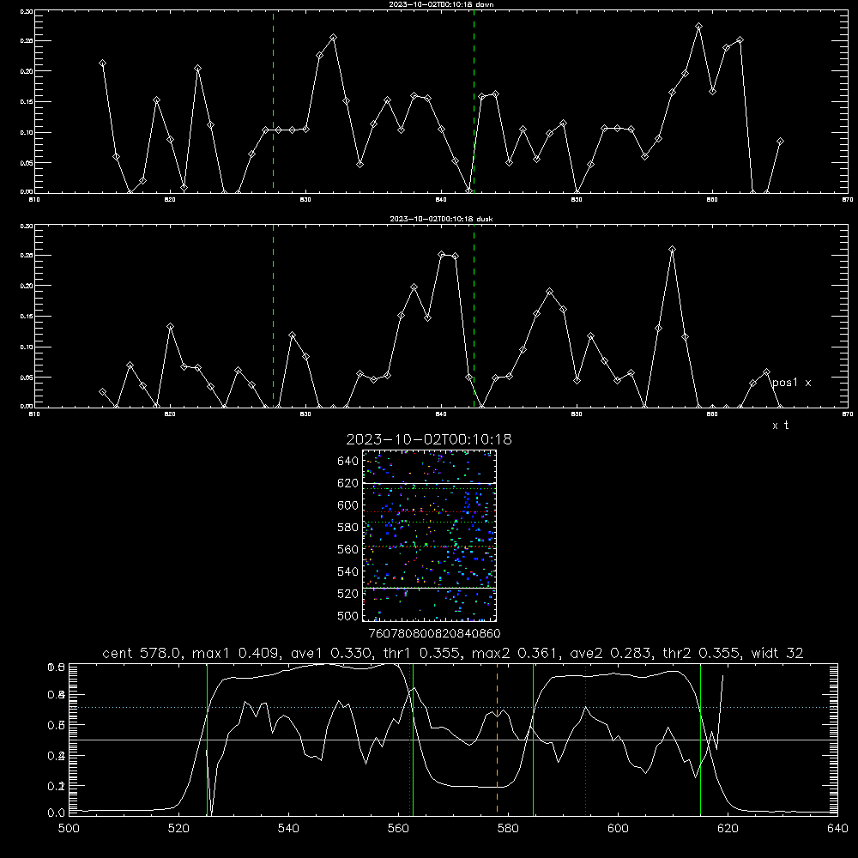Open the colored-dot detector image thumbnail
The height and width of the screenshot is (858, 858).
429,535
